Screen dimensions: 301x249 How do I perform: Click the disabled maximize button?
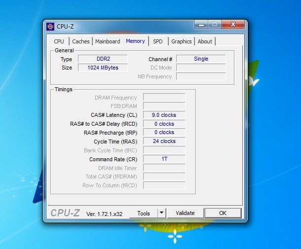click(215, 24)
